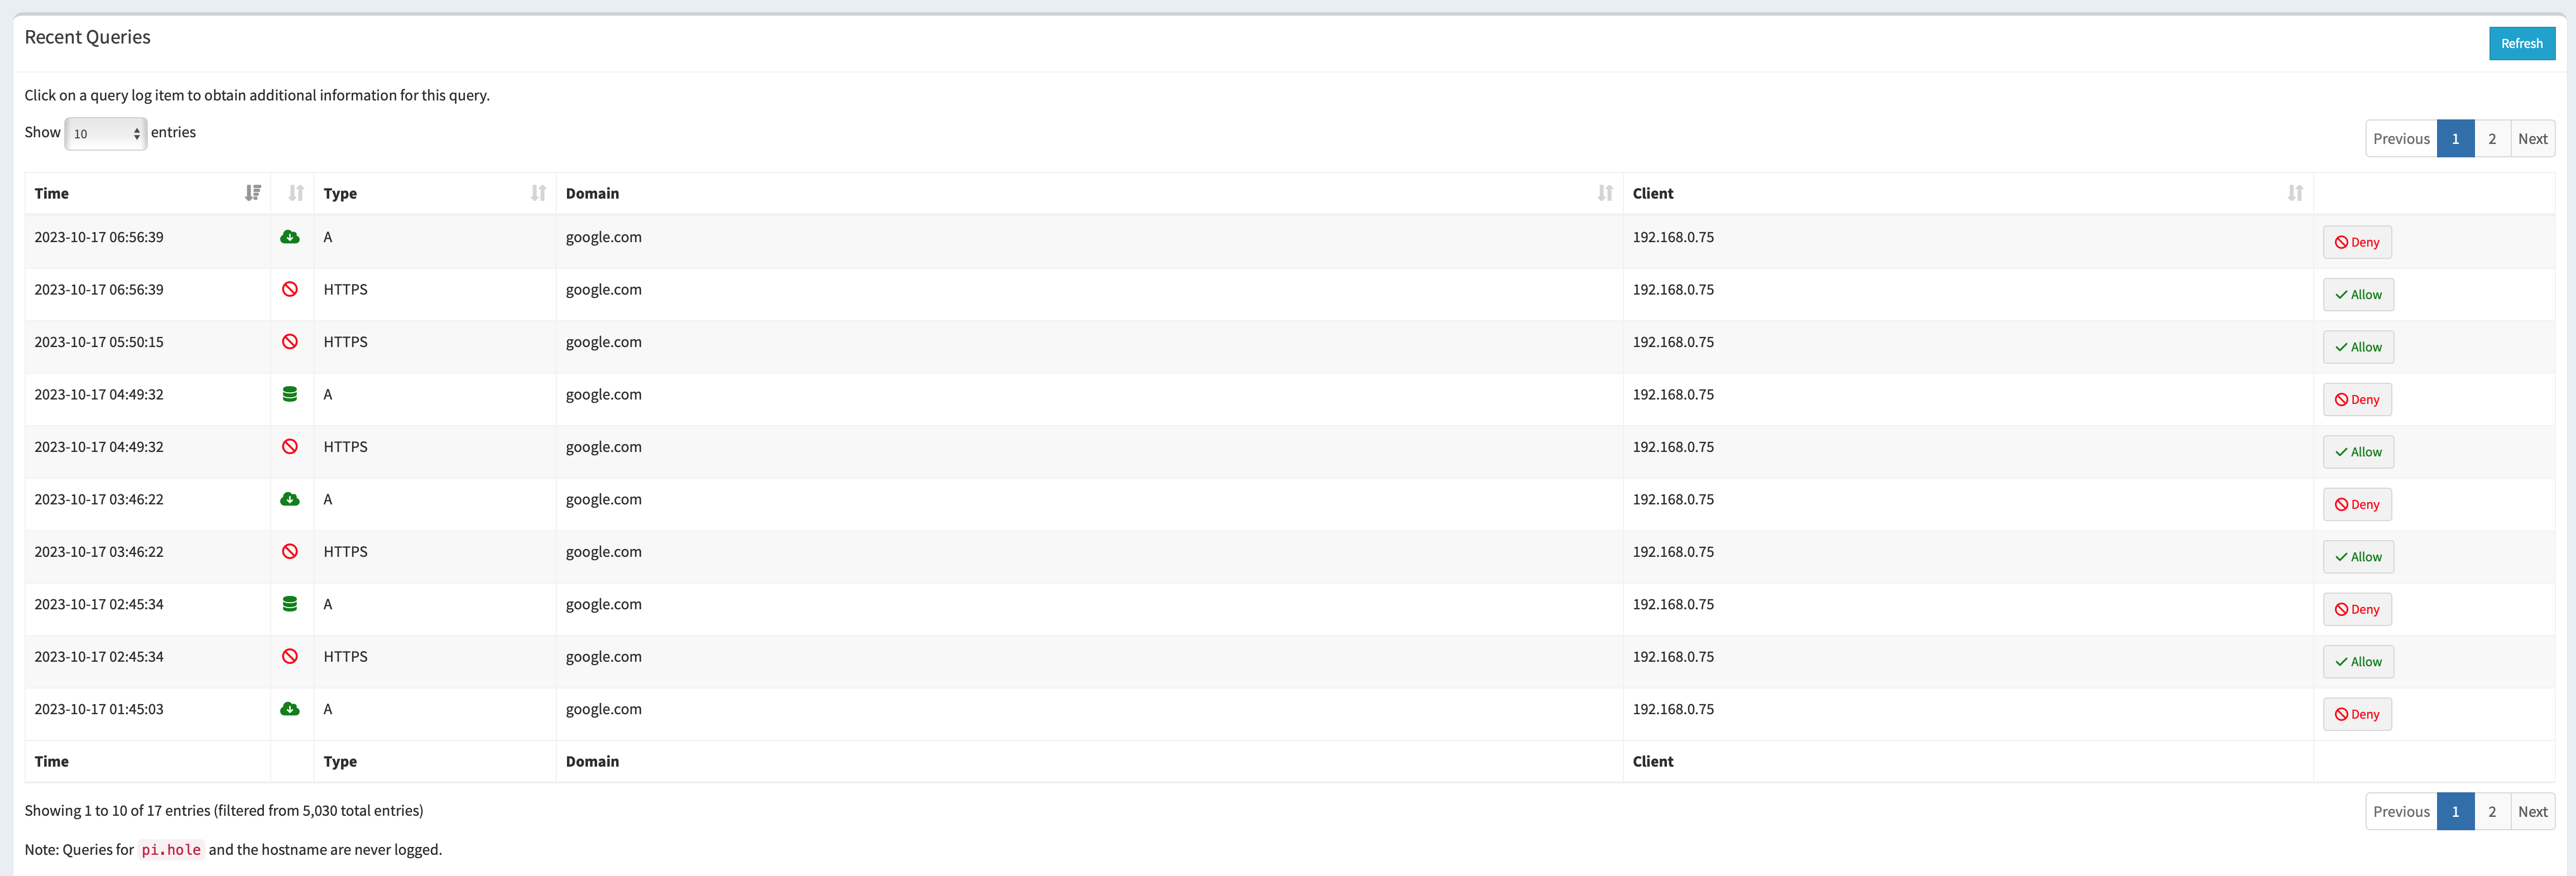
Task: Click red blocked icon on 05:50:15 row
Action: point(290,342)
